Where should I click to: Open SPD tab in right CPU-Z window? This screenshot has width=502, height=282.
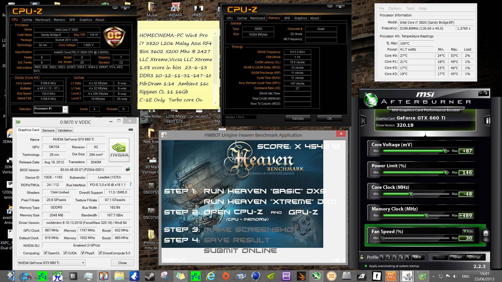coord(287,18)
